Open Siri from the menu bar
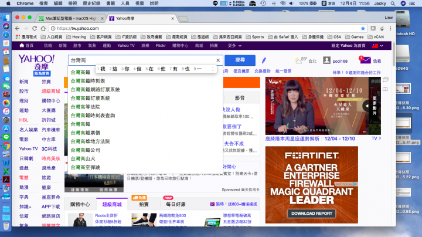The width and height of the screenshot is (422, 237). pos(403,4)
